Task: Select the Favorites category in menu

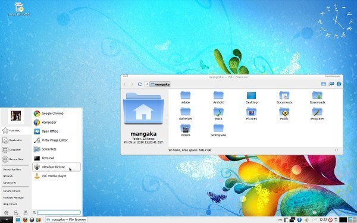Action: 16,131
